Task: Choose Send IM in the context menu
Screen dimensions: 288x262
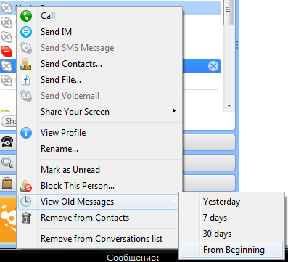Action: 99,32
